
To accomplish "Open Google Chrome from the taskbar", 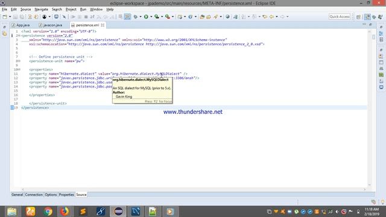I will click(48, 212).
